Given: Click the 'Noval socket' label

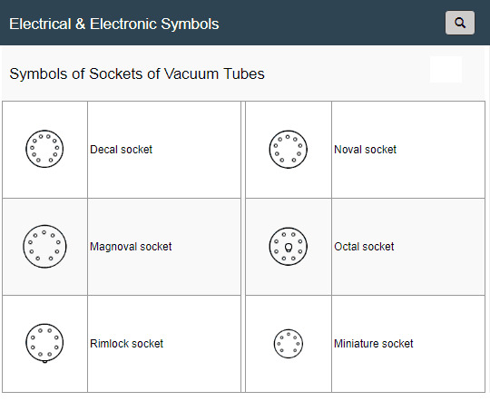Looking at the screenshot, I should [365, 150].
